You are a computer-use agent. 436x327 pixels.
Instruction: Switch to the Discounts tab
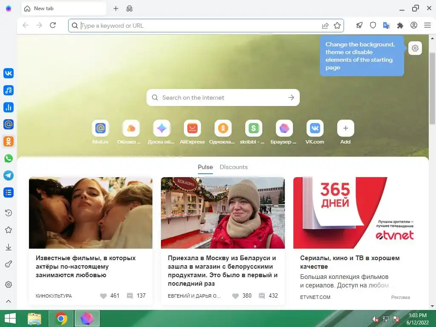tap(234, 167)
